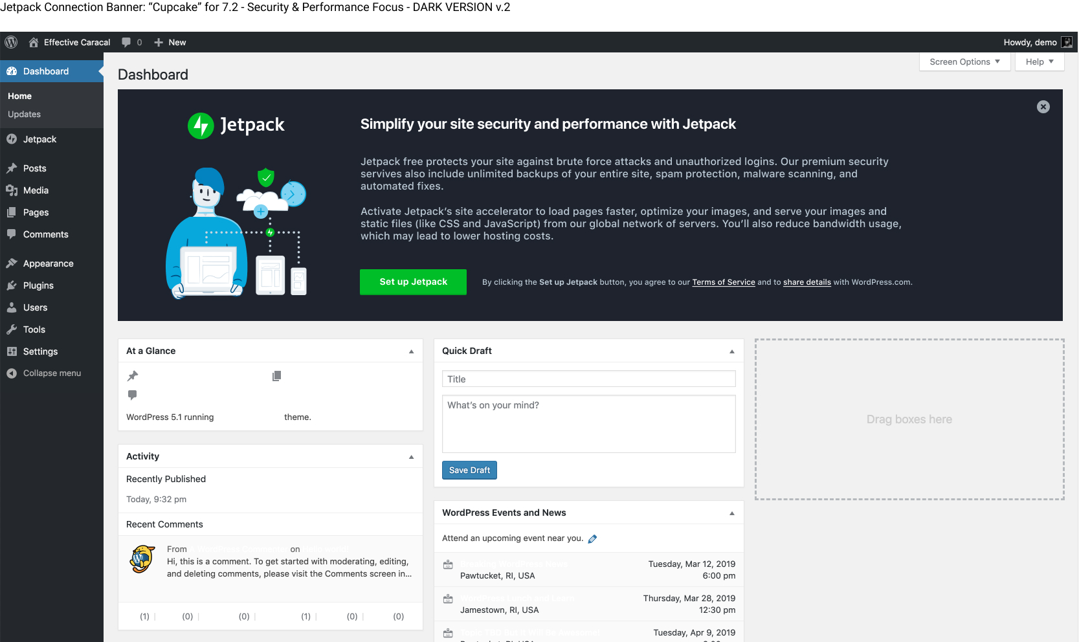Screen dimensions: 1079x642
Task: Focus the Quick Draft Title field
Action: (x=589, y=379)
